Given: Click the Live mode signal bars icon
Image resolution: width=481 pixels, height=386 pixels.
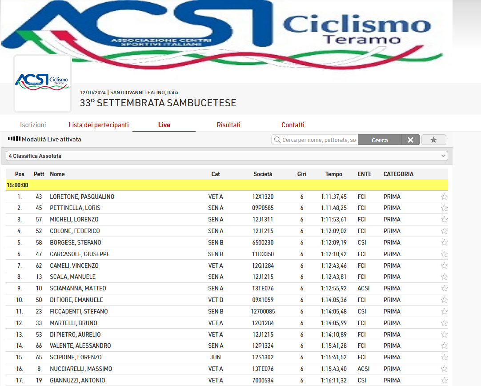Looking at the screenshot, I should point(14,139).
